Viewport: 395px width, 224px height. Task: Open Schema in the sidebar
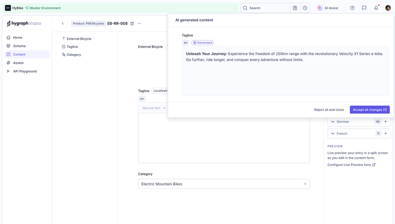tap(27, 46)
